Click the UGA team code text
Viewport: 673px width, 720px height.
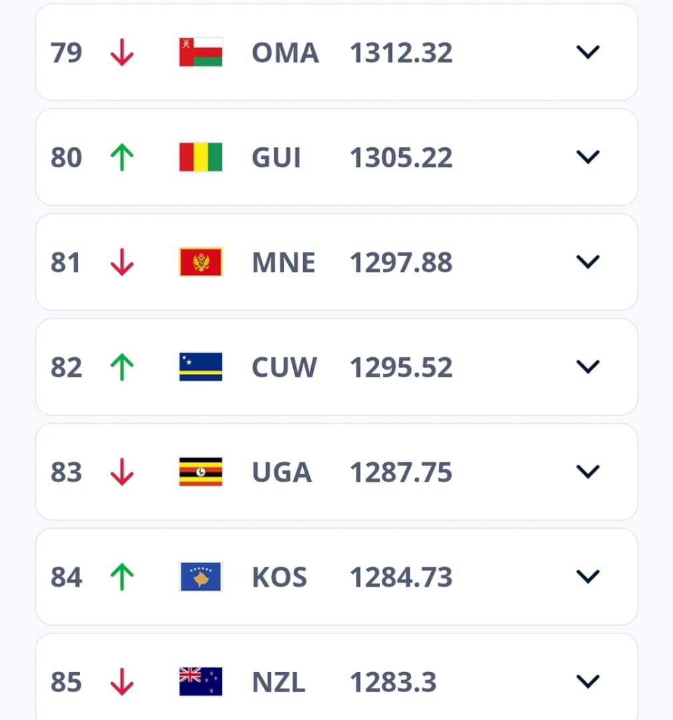282,472
